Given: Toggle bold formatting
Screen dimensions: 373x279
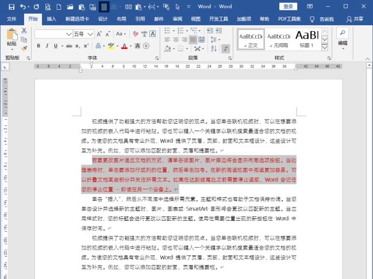Looking at the screenshot, I should click(x=39, y=45).
